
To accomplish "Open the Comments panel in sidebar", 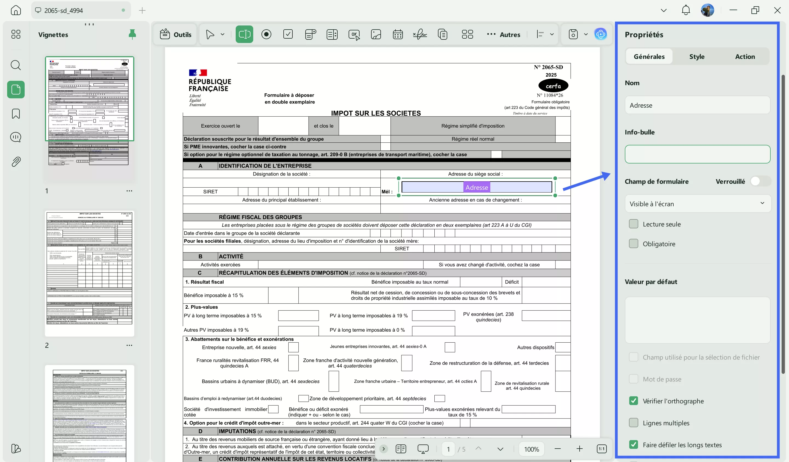I will tap(16, 137).
